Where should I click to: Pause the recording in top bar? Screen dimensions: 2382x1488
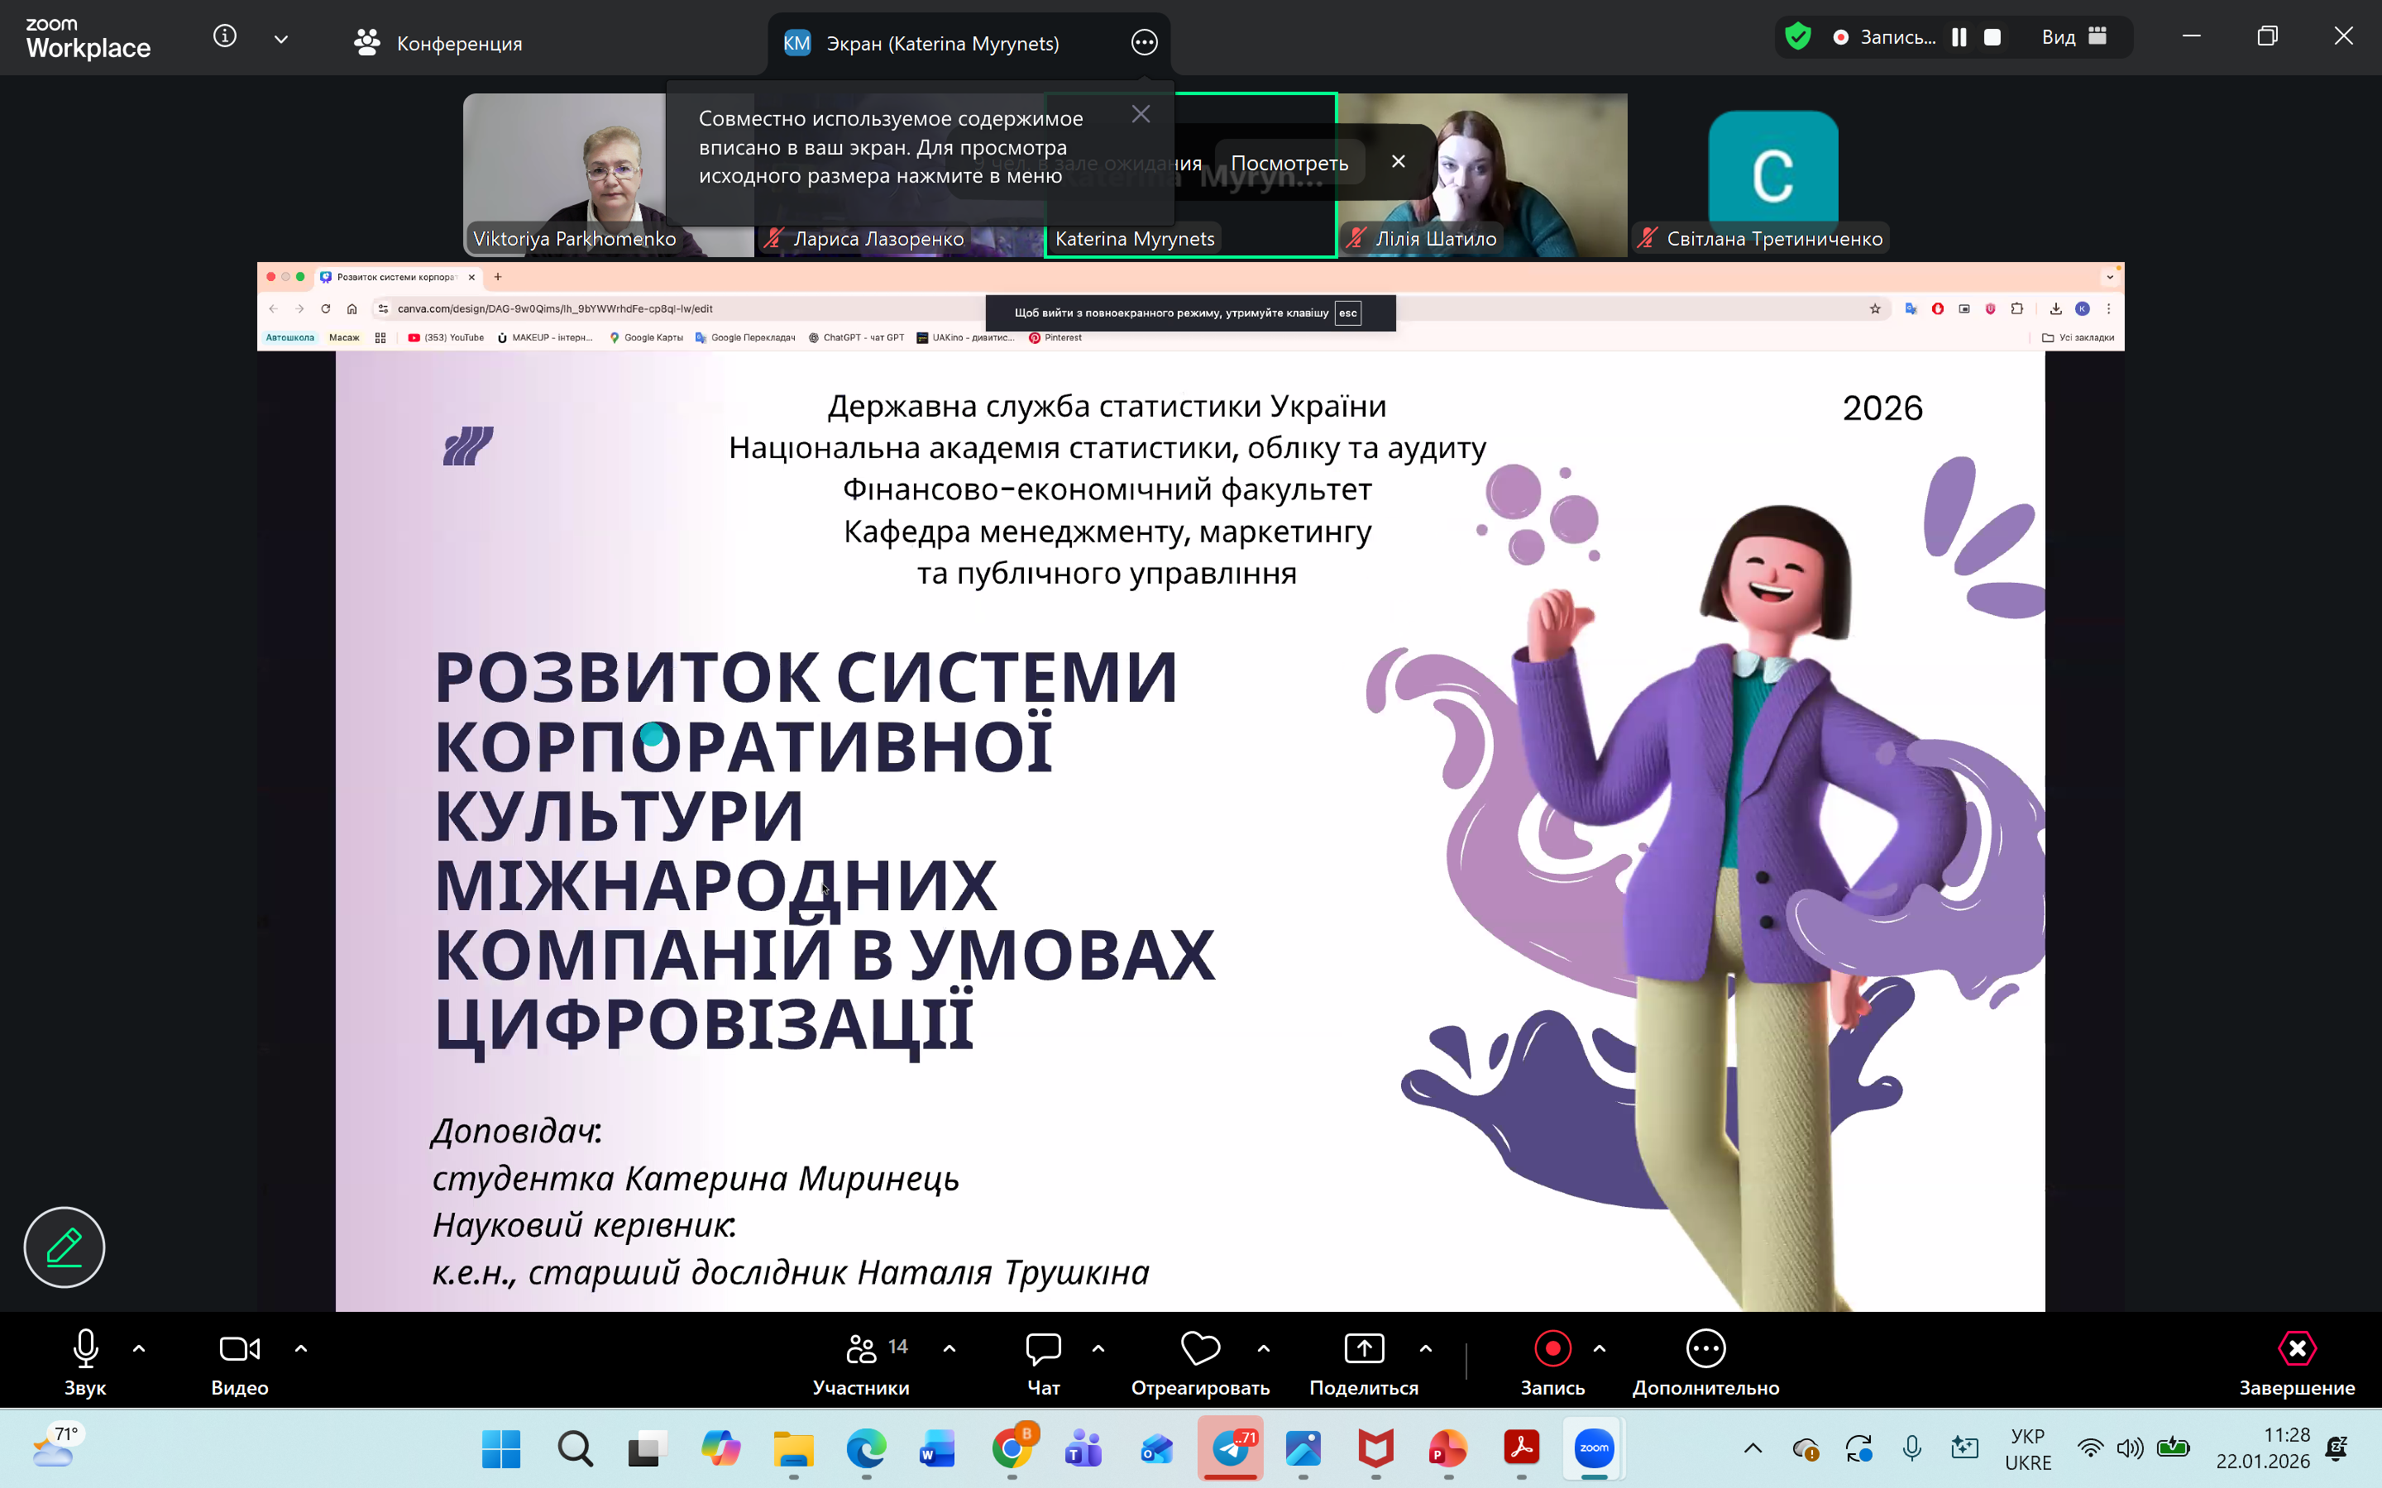click(1959, 37)
